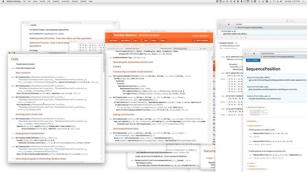Open the Format menu
Screen dimensions: 307x172
tap(42, 1)
